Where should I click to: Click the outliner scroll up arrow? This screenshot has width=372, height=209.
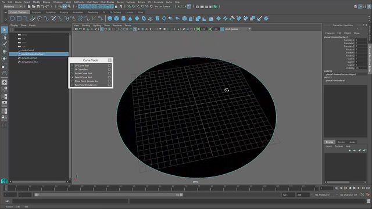click(70, 34)
